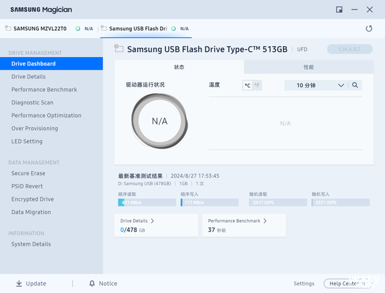
Task: Open Settings in the bottom bar
Action: pos(304,283)
